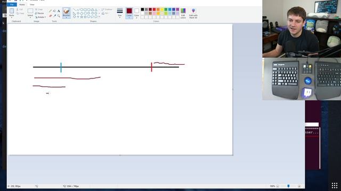
Task: Click the Brushes tool icon
Action: click(x=66, y=11)
